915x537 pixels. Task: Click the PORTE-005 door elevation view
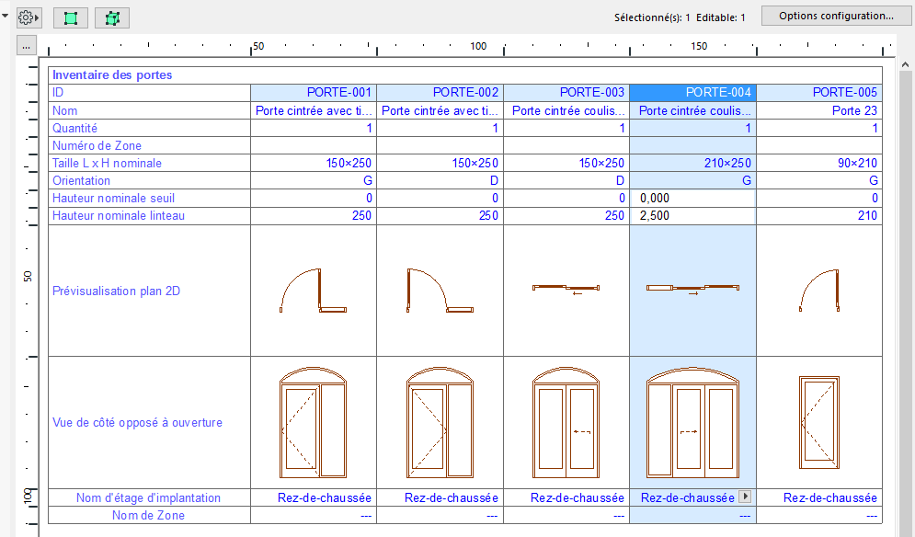click(818, 422)
